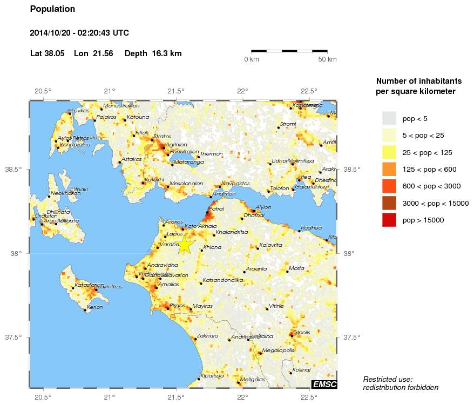474x405 pixels.
Task: Click the yellow star epicenter marker
Action: click(184, 245)
